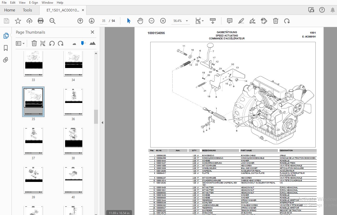This screenshot has height=215, width=337.
Task: Select the ET_1501_AC00010 document tab
Action: click(63, 10)
